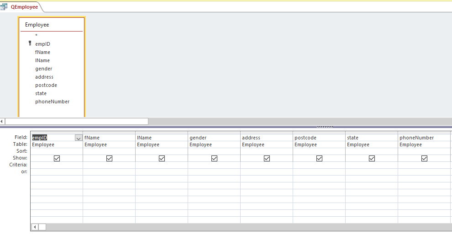
Task: Click the Criteria cell under gender
Action: click(214, 165)
